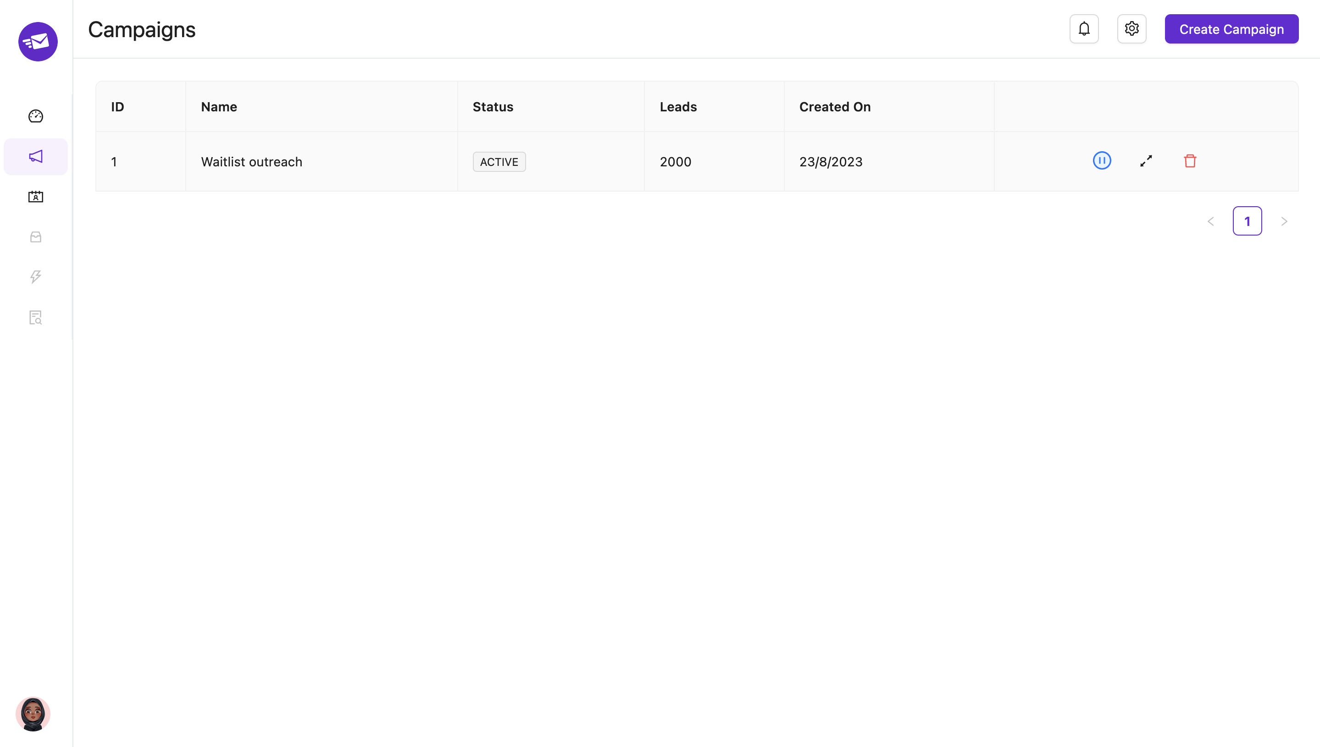Pause the Waitlist outreach campaign
This screenshot has width=1320, height=747.
coord(1102,161)
